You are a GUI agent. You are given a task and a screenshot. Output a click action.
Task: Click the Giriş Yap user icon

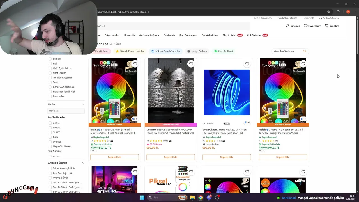coord(287,26)
